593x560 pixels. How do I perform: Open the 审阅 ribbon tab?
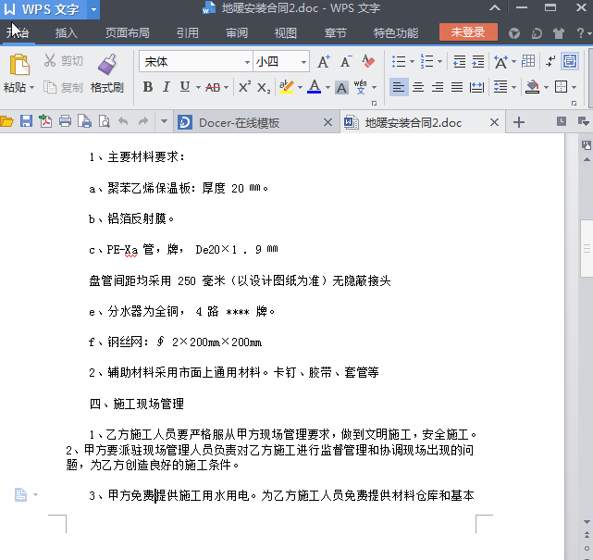[237, 33]
